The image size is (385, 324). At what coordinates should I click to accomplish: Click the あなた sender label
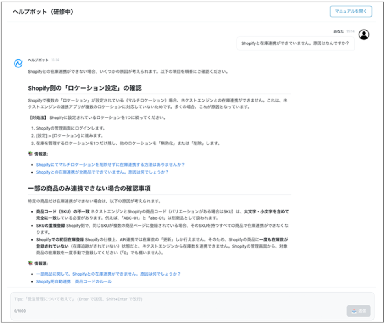pyautogui.click(x=339, y=31)
